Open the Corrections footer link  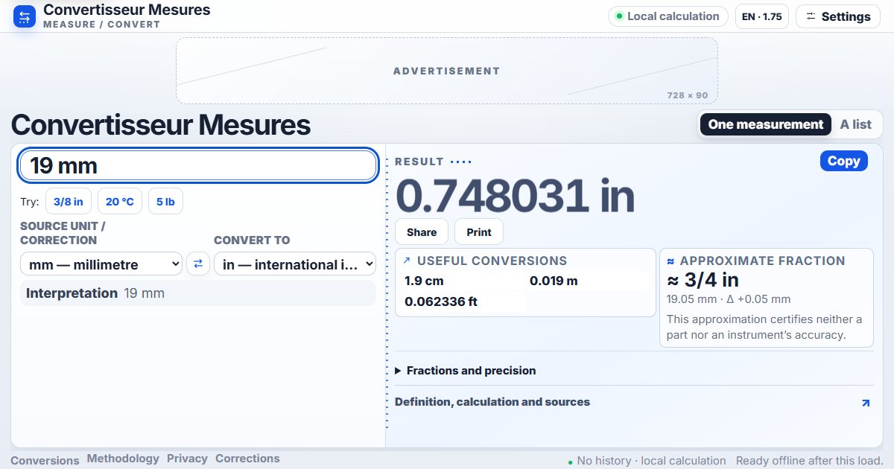click(x=247, y=459)
